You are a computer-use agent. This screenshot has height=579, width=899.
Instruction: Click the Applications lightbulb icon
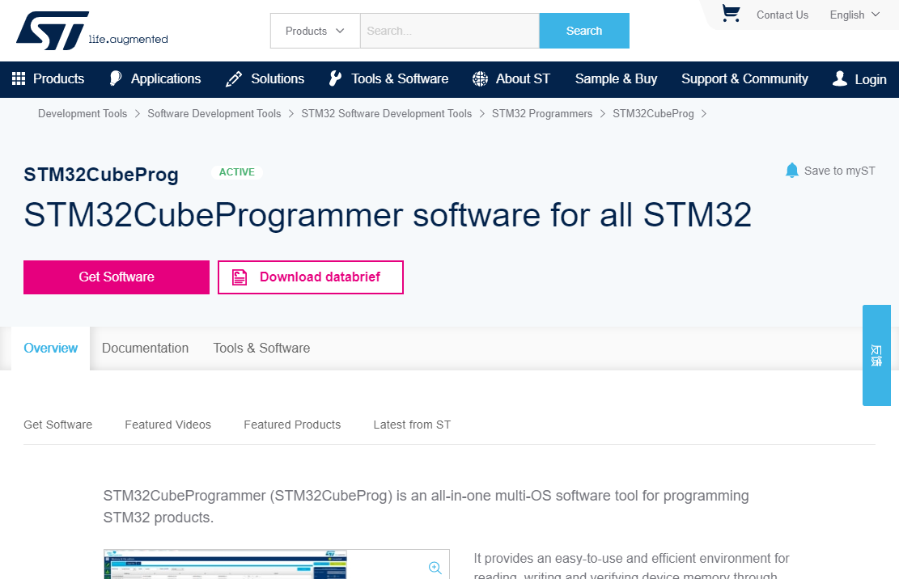[x=115, y=78]
